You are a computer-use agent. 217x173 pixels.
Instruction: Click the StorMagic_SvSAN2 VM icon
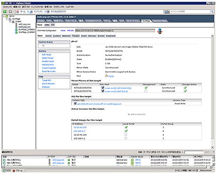tap(16, 32)
